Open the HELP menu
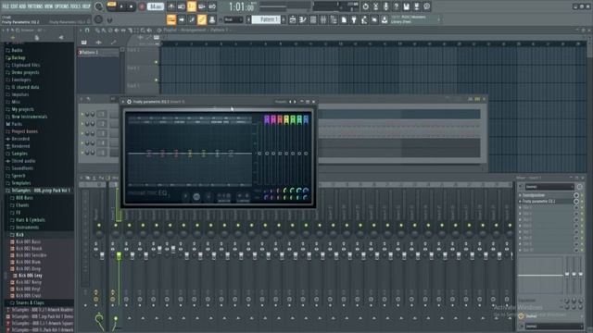This screenshot has height=333, width=593. click(86, 6)
